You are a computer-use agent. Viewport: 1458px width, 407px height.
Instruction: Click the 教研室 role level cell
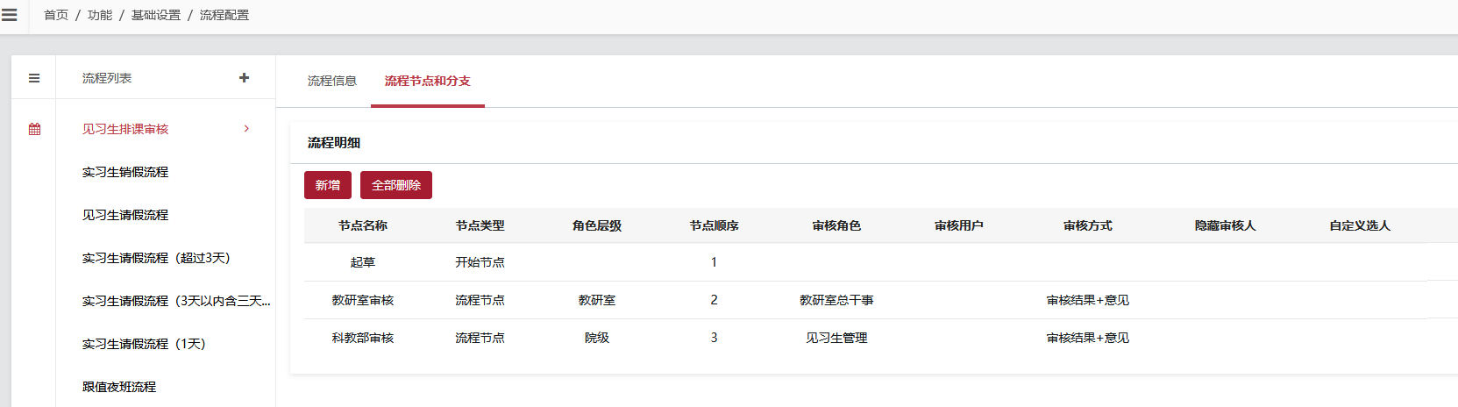(x=597, y=300)
